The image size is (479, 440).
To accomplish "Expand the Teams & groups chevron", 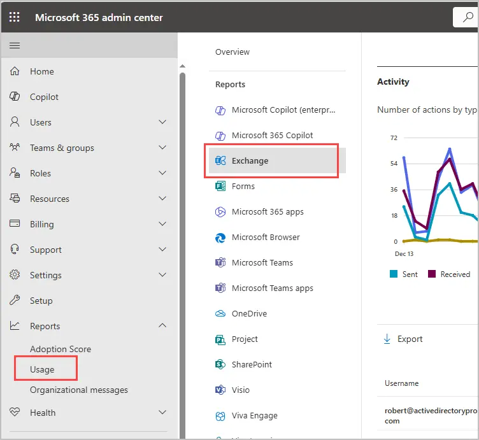I will [x=162, y=147].
